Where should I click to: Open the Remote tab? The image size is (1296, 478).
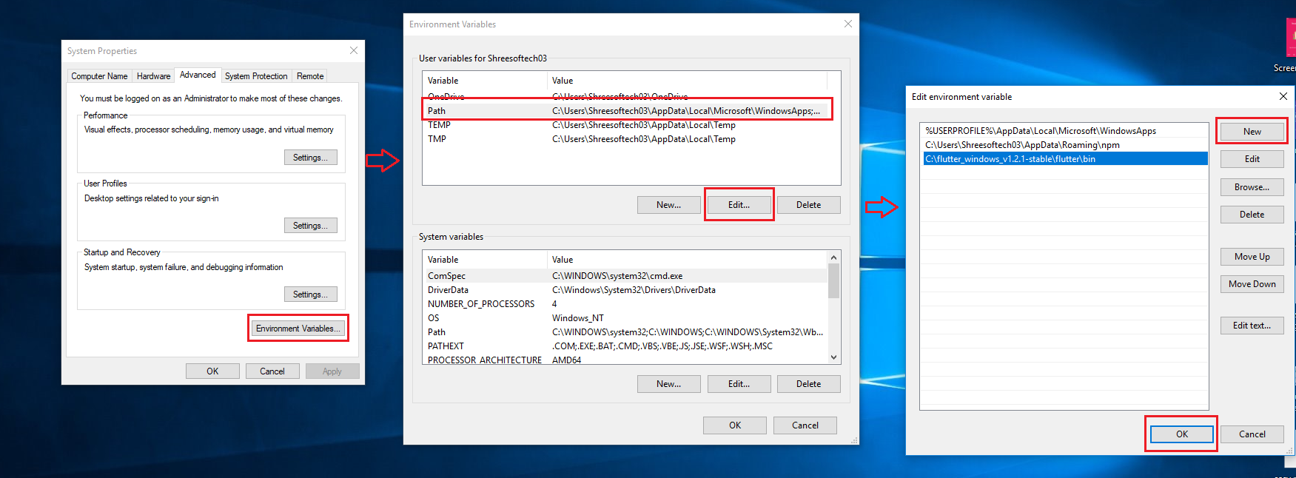click(x=310, y=76)
